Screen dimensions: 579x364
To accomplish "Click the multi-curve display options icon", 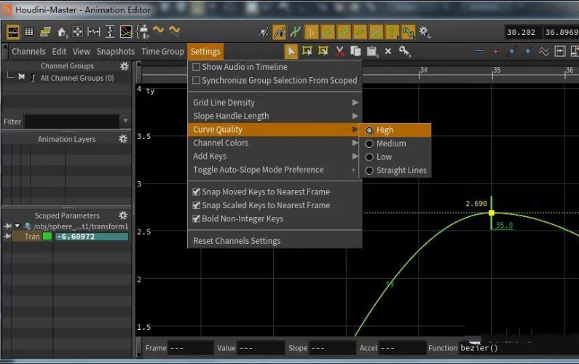I will [x=126, y=32].
